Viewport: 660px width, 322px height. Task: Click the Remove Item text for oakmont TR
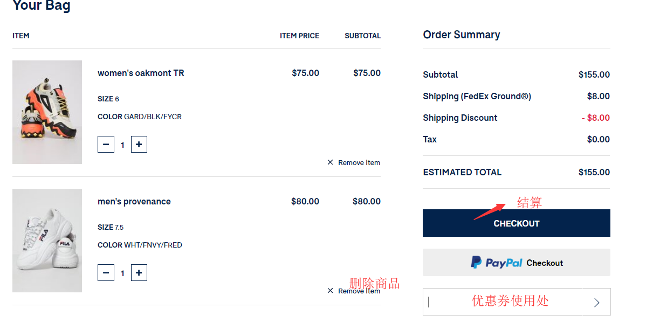pyautogui.click(x=359, y=162)
